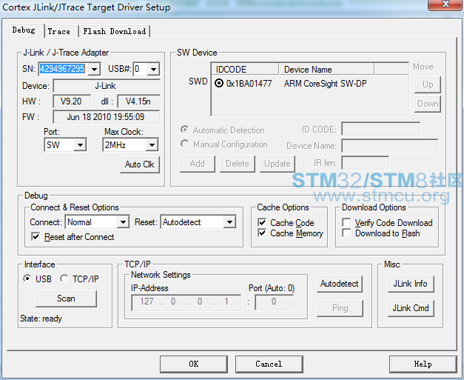Open the Flash Download tab
Screen dimensions: 464x380
point(115,31)
